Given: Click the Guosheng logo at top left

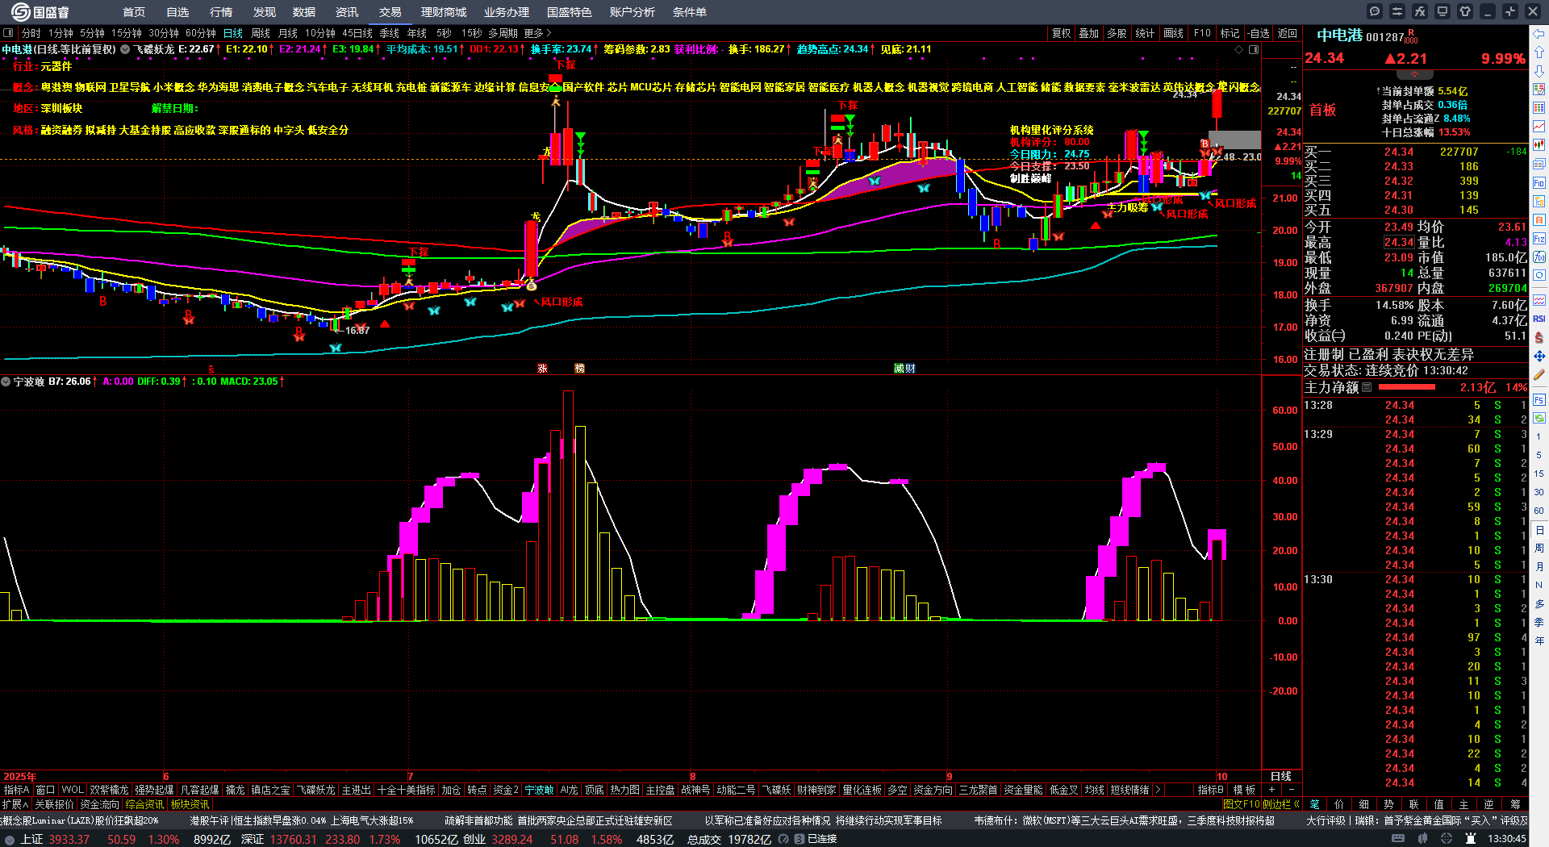Looking at the screenshot, I should point(40,12).
